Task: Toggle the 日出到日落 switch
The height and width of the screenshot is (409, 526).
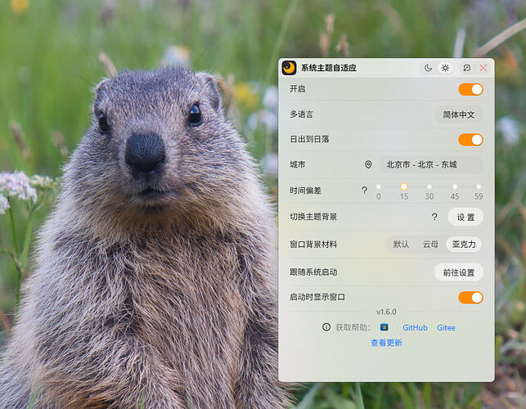Action: click(470, 140)
